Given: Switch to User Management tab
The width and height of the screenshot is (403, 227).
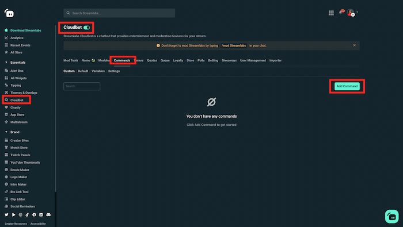Looking at the screenshot, I should pos(253,60).
